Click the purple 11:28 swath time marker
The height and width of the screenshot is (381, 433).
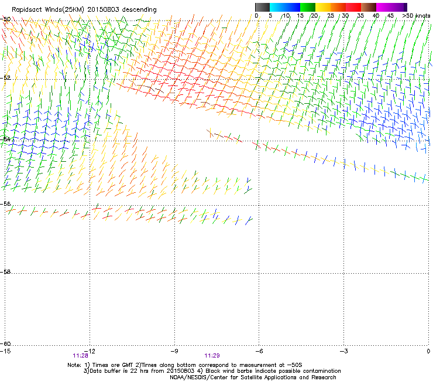click(80, 356)
